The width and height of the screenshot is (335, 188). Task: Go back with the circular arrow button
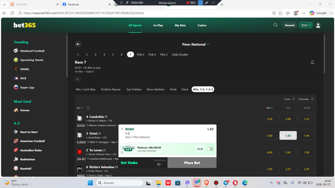click(78, 44)
